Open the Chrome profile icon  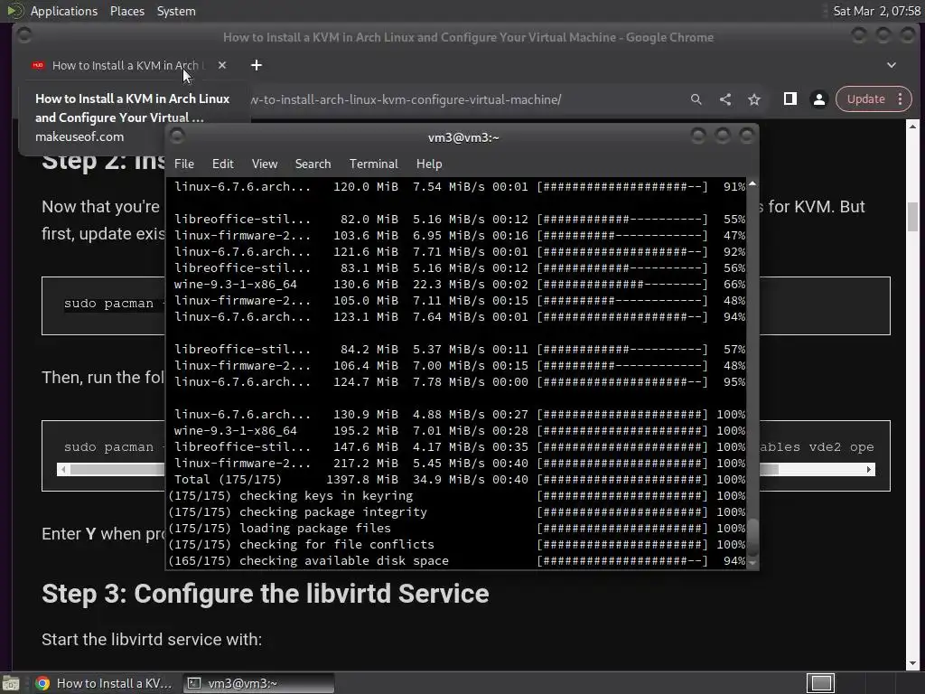(x=818, y=99)
